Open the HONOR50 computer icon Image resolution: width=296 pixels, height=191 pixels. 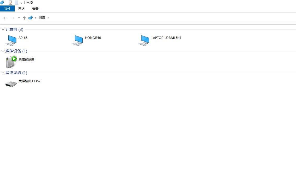pos(77,40)
